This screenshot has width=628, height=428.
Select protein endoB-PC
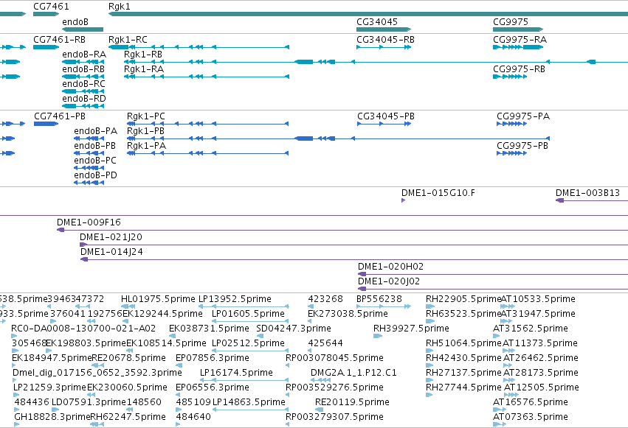pyautogui.click(x=95, y=161)
